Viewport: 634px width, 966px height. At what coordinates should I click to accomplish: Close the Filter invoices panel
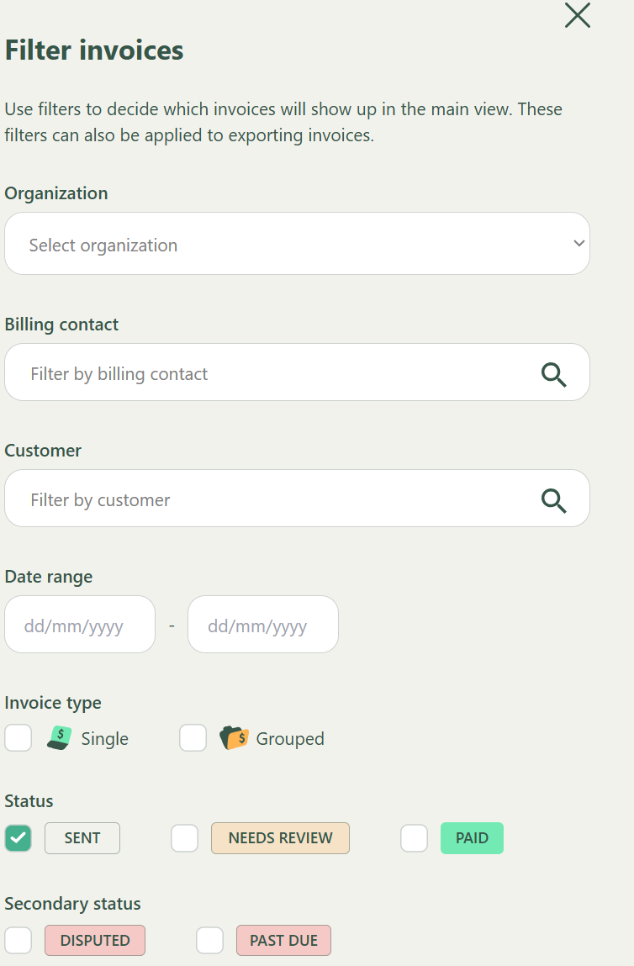coord(578,15)
